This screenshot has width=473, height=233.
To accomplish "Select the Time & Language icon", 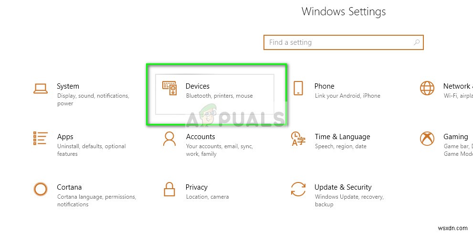I will (x=298, y=139).
